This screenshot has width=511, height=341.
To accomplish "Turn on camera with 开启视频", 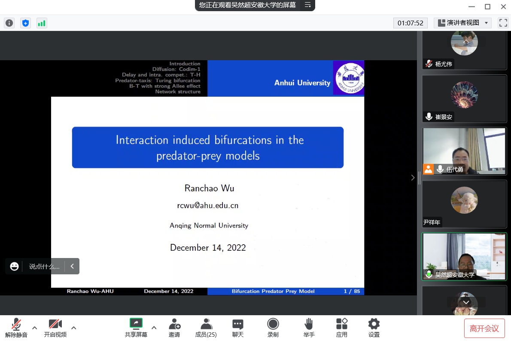I will (55, 328).
